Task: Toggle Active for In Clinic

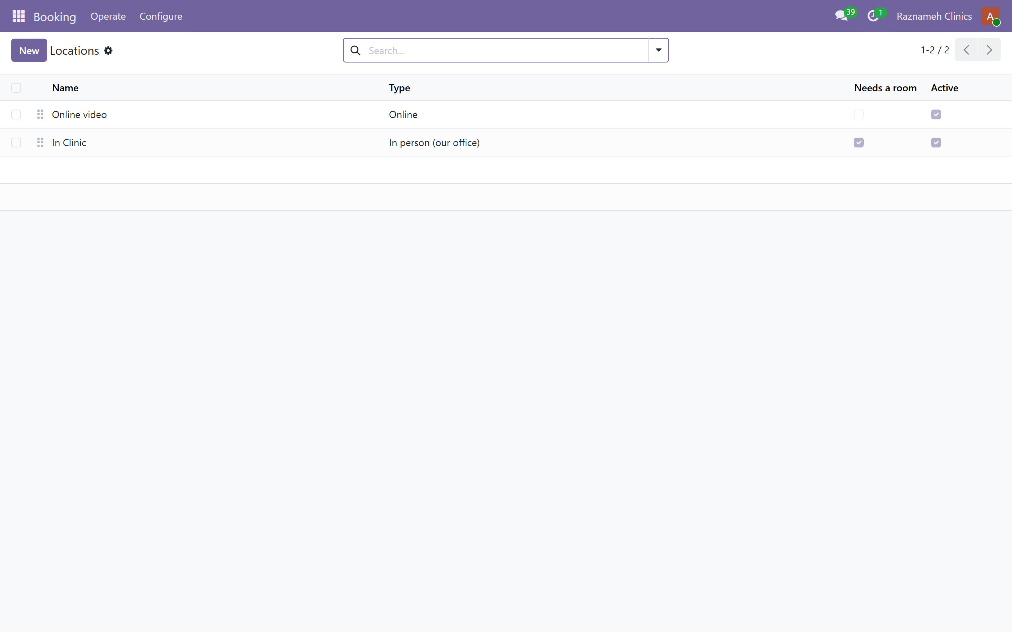Action: [x=936, y=143]
